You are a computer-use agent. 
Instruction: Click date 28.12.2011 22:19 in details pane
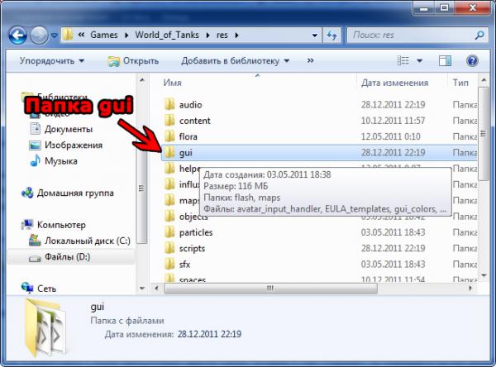209,334
